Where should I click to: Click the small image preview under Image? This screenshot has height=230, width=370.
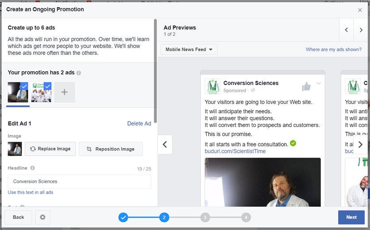(x=15, y=149)
